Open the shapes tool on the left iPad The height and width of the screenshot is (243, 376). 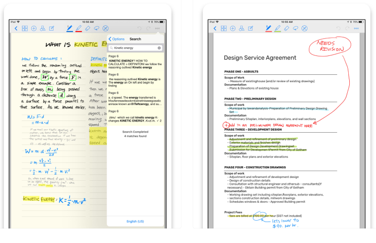point(43,29)
